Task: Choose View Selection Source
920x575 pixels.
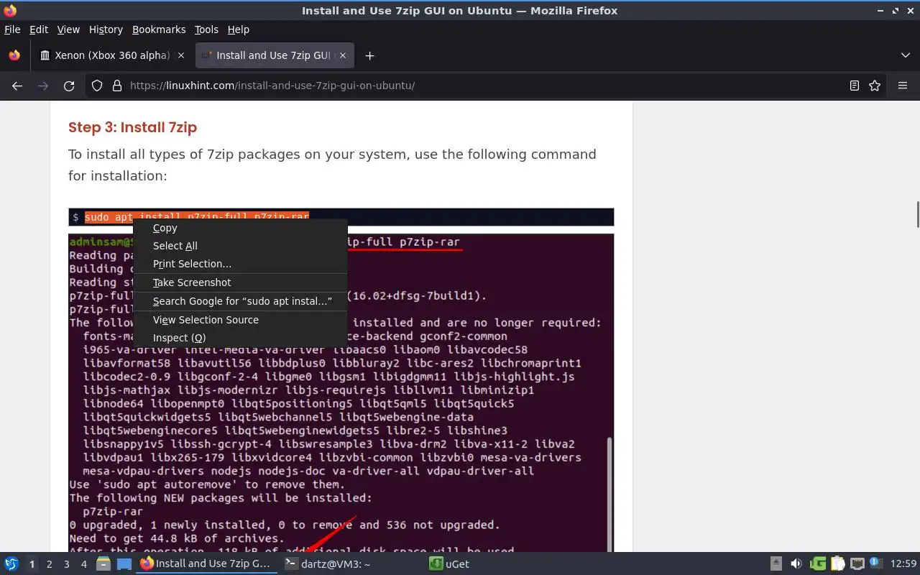Action: tap(240, 320)
